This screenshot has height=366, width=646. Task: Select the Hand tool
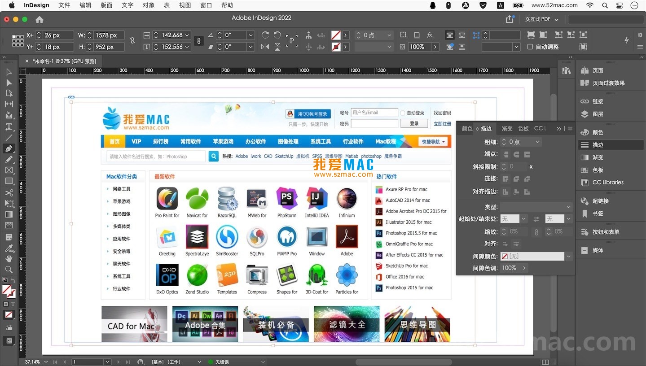[x=9, y=259]
